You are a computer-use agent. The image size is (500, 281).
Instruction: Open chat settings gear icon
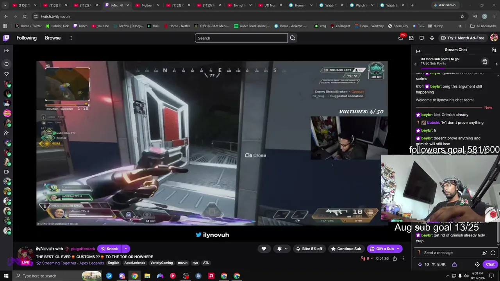click(x=477, y=264)
